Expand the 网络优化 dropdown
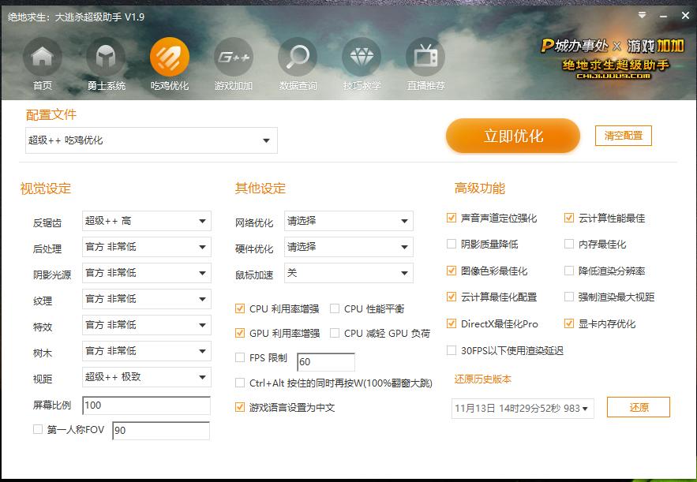This screenshot has width=697, height=482. click(x=348, y=221)
